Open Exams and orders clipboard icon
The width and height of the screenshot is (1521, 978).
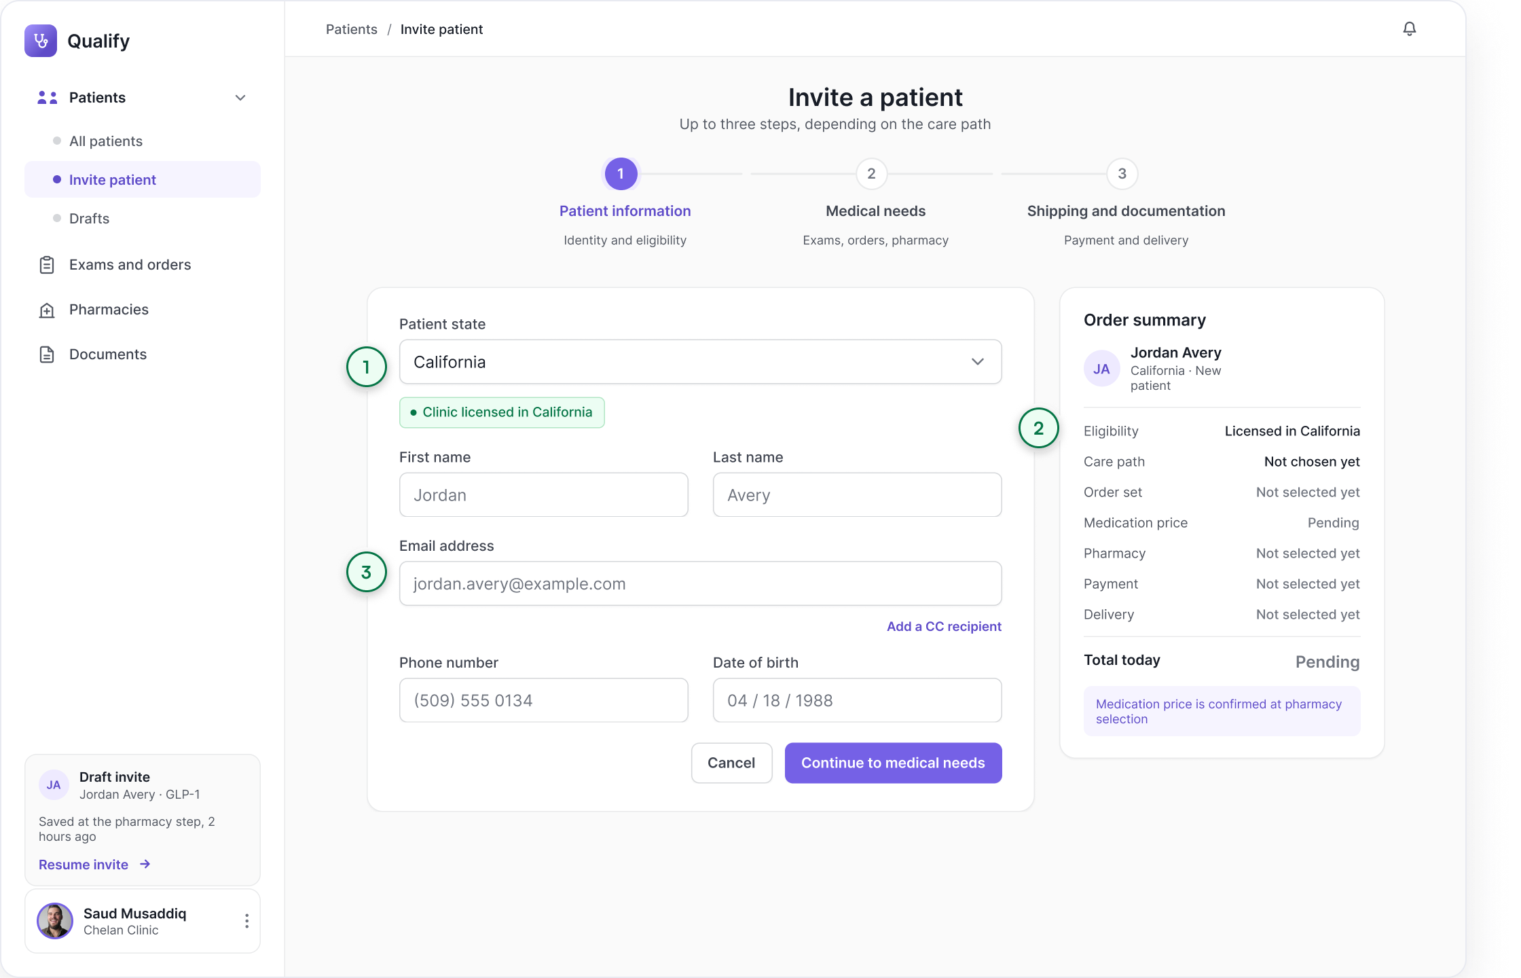47,265
